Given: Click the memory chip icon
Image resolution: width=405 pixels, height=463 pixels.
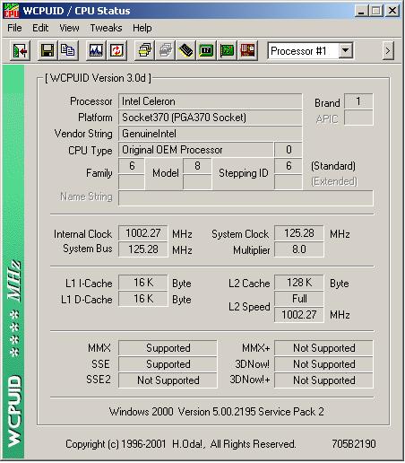Looking at the screenshot, I should click(185, 51).
